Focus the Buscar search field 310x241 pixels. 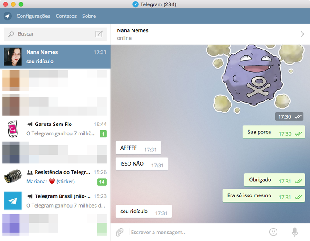[55, 34]
